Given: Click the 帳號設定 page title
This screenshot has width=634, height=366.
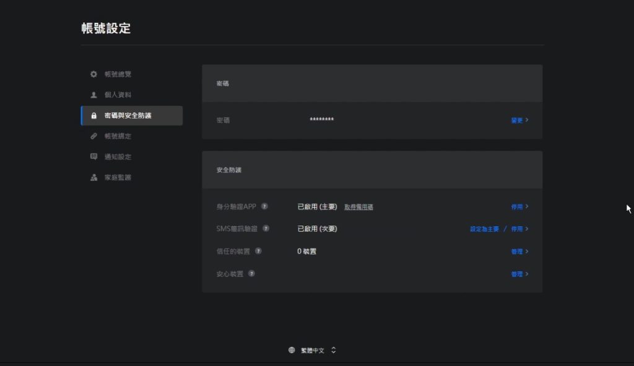Looking at the screenshot, I should click(x=106, y=28).
